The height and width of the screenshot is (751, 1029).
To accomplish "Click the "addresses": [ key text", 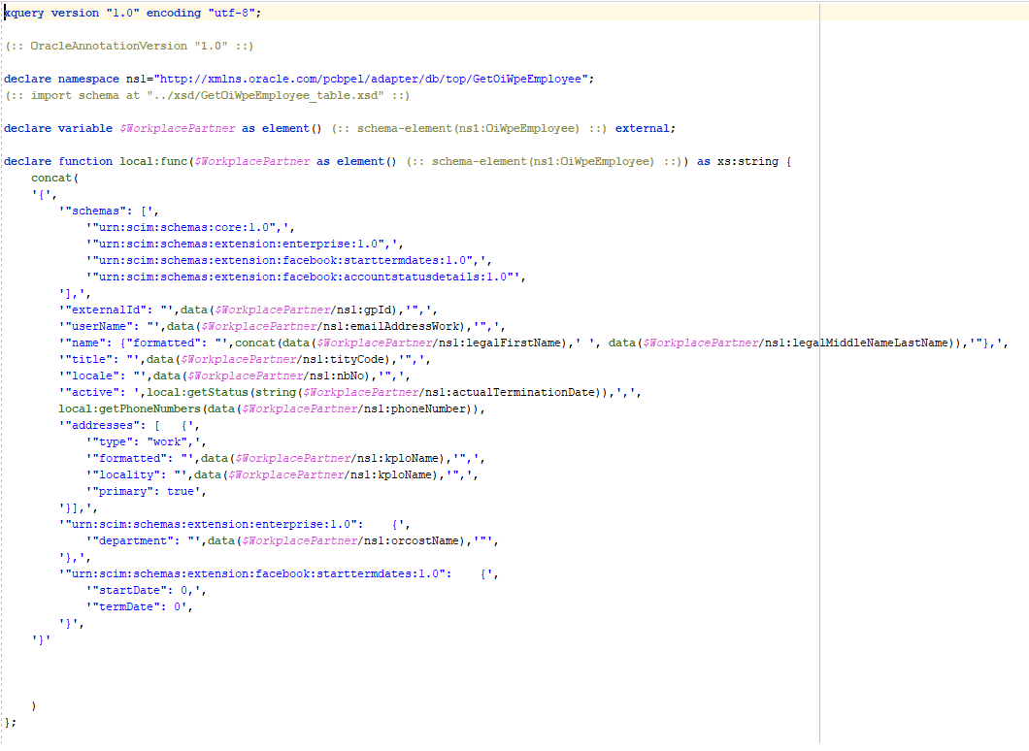I will tap(113, 426).
